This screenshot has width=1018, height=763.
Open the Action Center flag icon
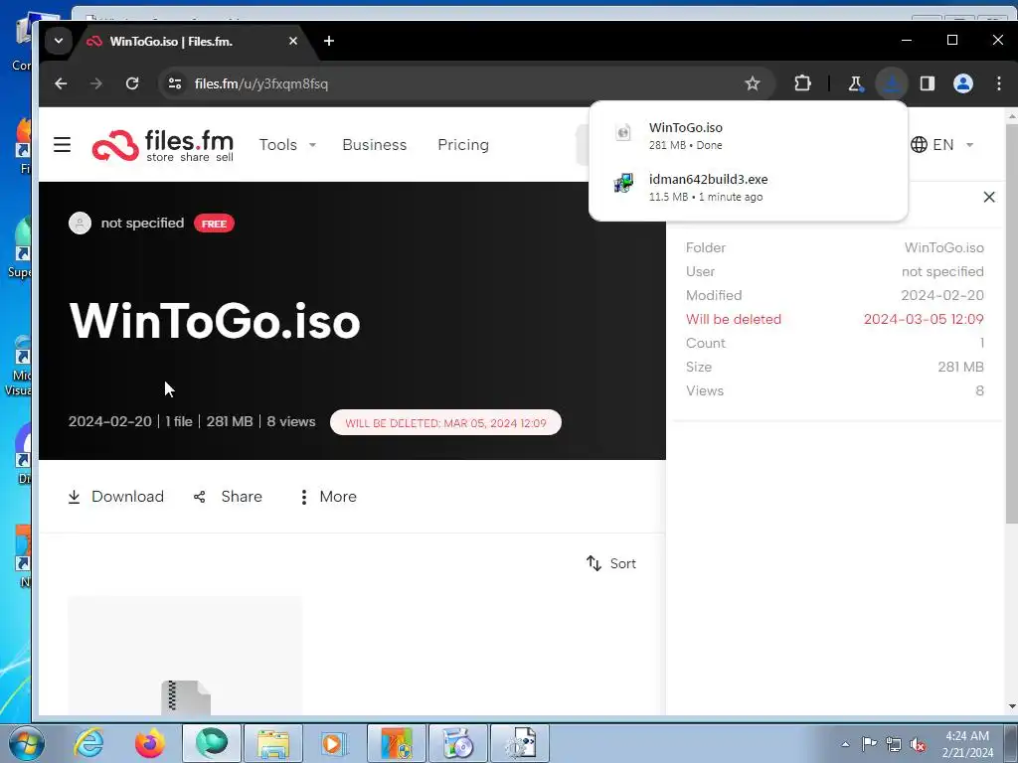(869, 744)
